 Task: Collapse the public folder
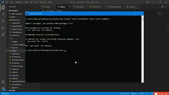tap(13, 17)
